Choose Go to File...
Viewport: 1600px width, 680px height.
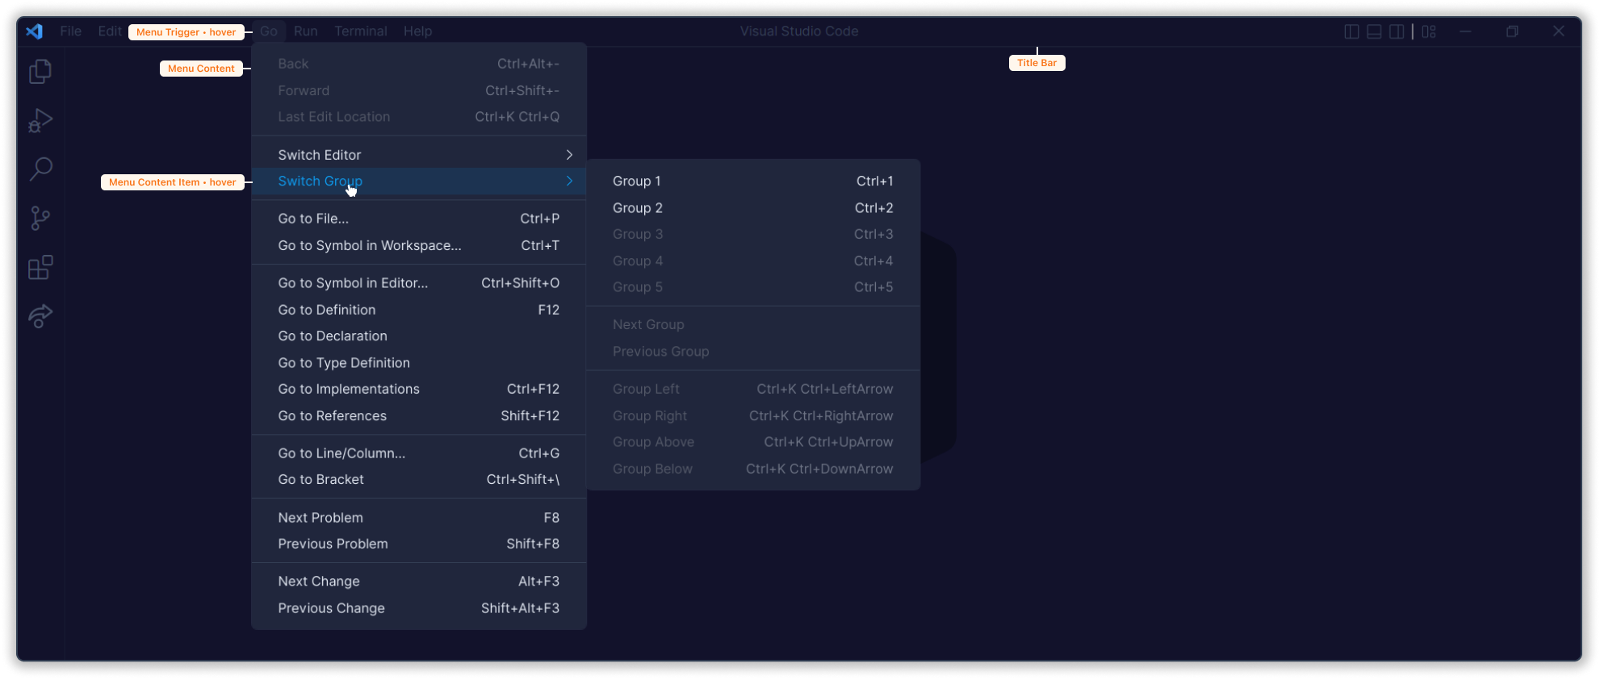pyautogui.click(x=419, y=219)
